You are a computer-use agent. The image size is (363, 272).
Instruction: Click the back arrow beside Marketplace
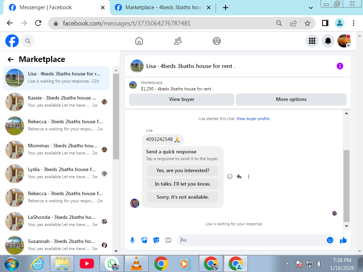11,59
